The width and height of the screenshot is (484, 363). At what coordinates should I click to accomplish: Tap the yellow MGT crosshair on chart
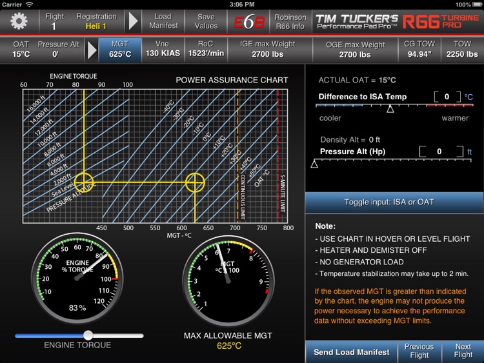[195, 182]
